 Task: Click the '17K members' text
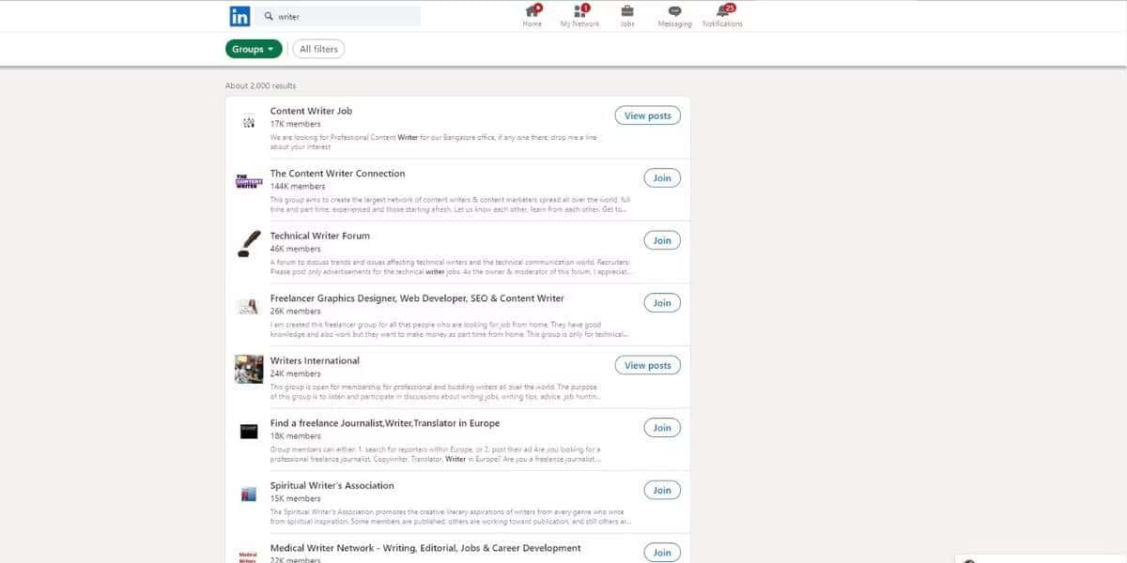pos(295,124)
